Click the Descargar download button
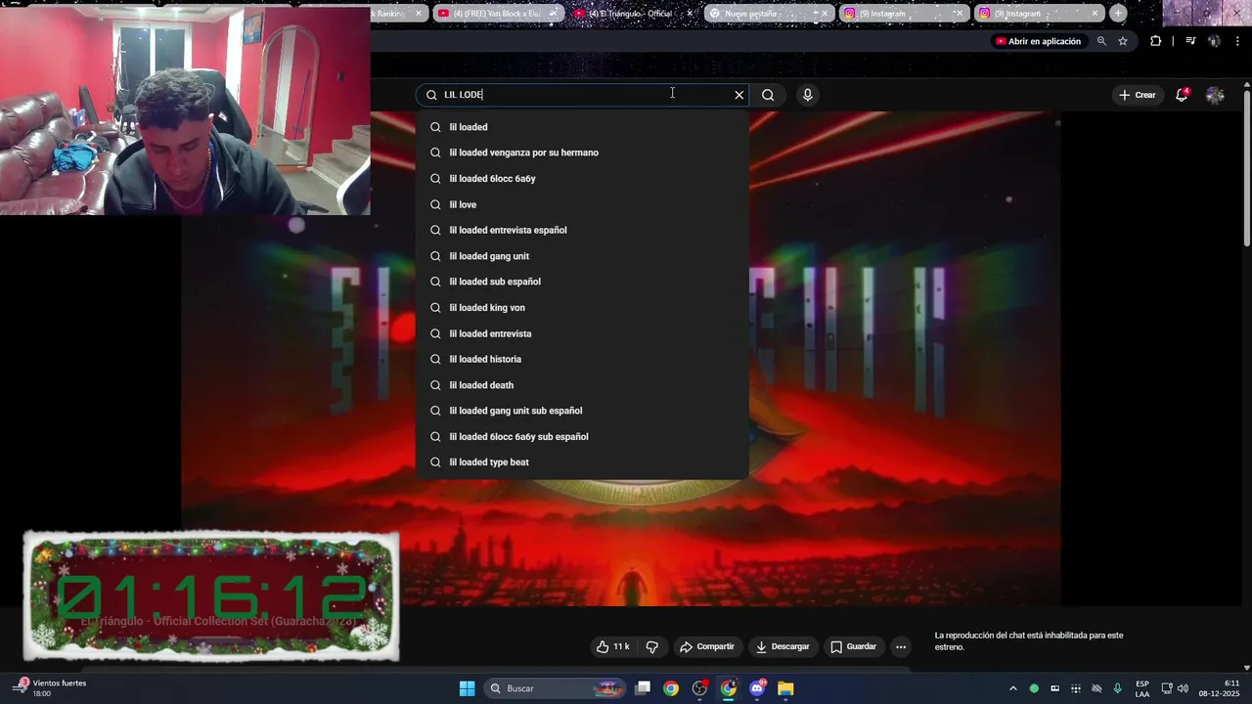The image size is (1252, 704). click(x=782, y=646)
